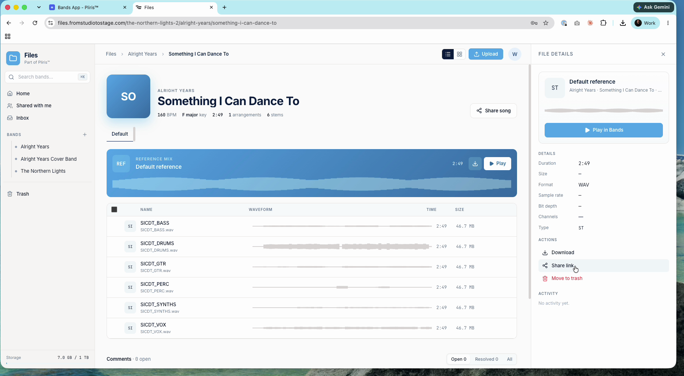Open the SICDT_DRUMS stem row
The image size is (684, 376).
(312, 247)
